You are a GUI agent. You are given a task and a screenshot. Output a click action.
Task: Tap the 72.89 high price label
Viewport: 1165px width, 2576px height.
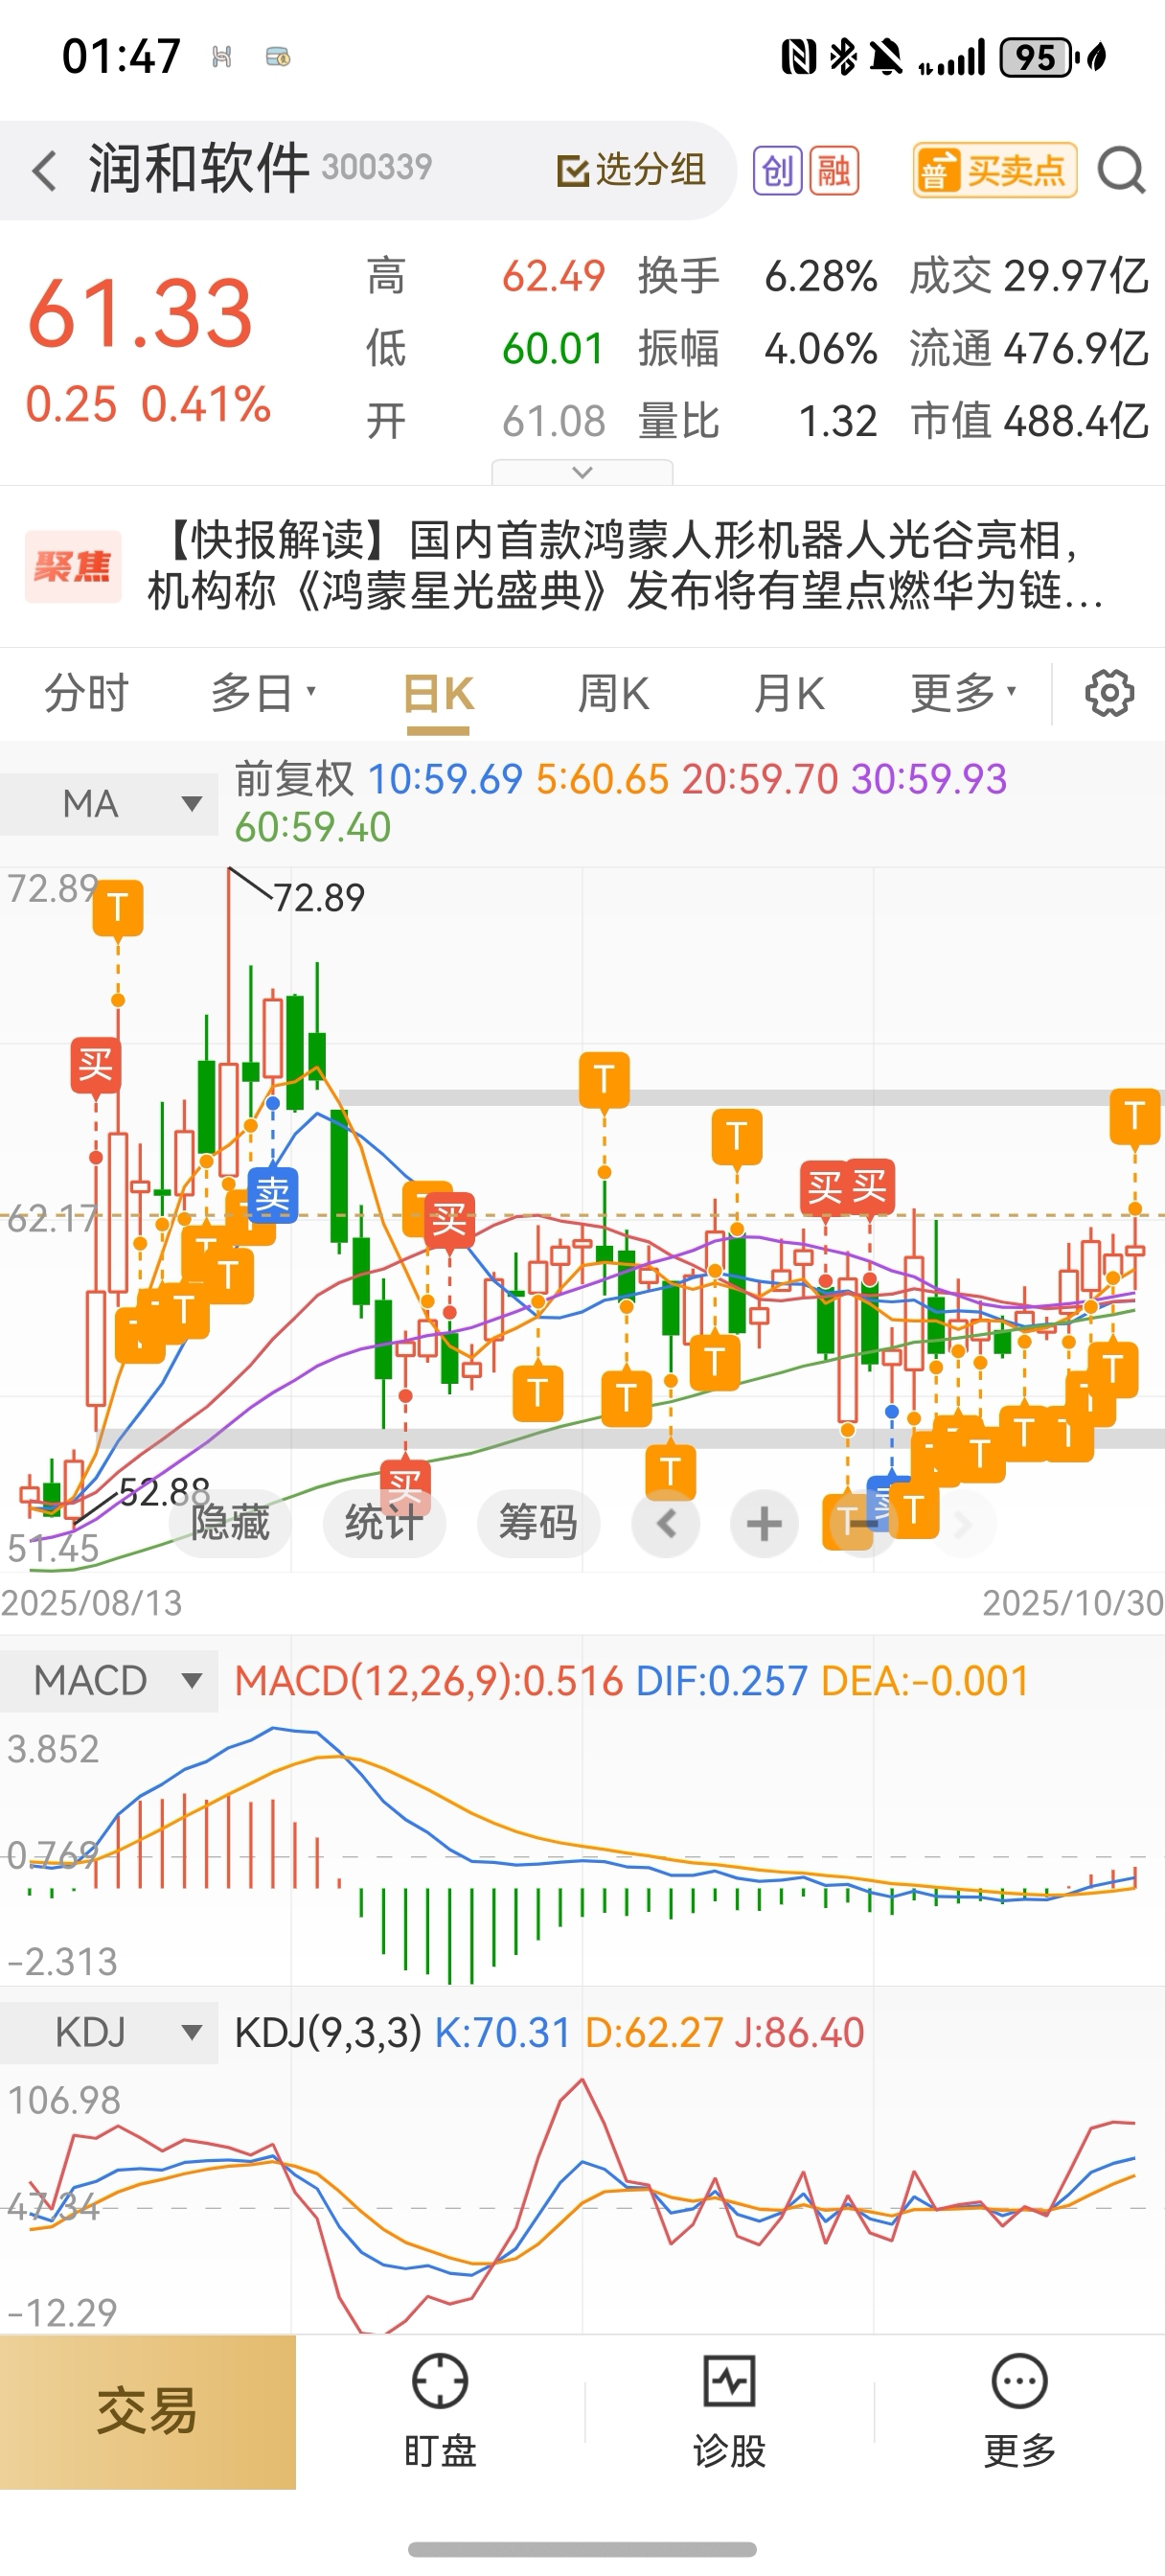[x=319, y=898]
